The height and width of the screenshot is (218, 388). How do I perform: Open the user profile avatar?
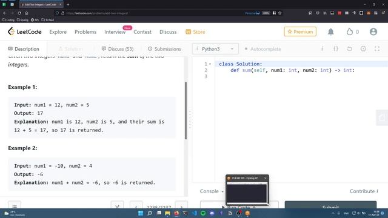(373, 31)
